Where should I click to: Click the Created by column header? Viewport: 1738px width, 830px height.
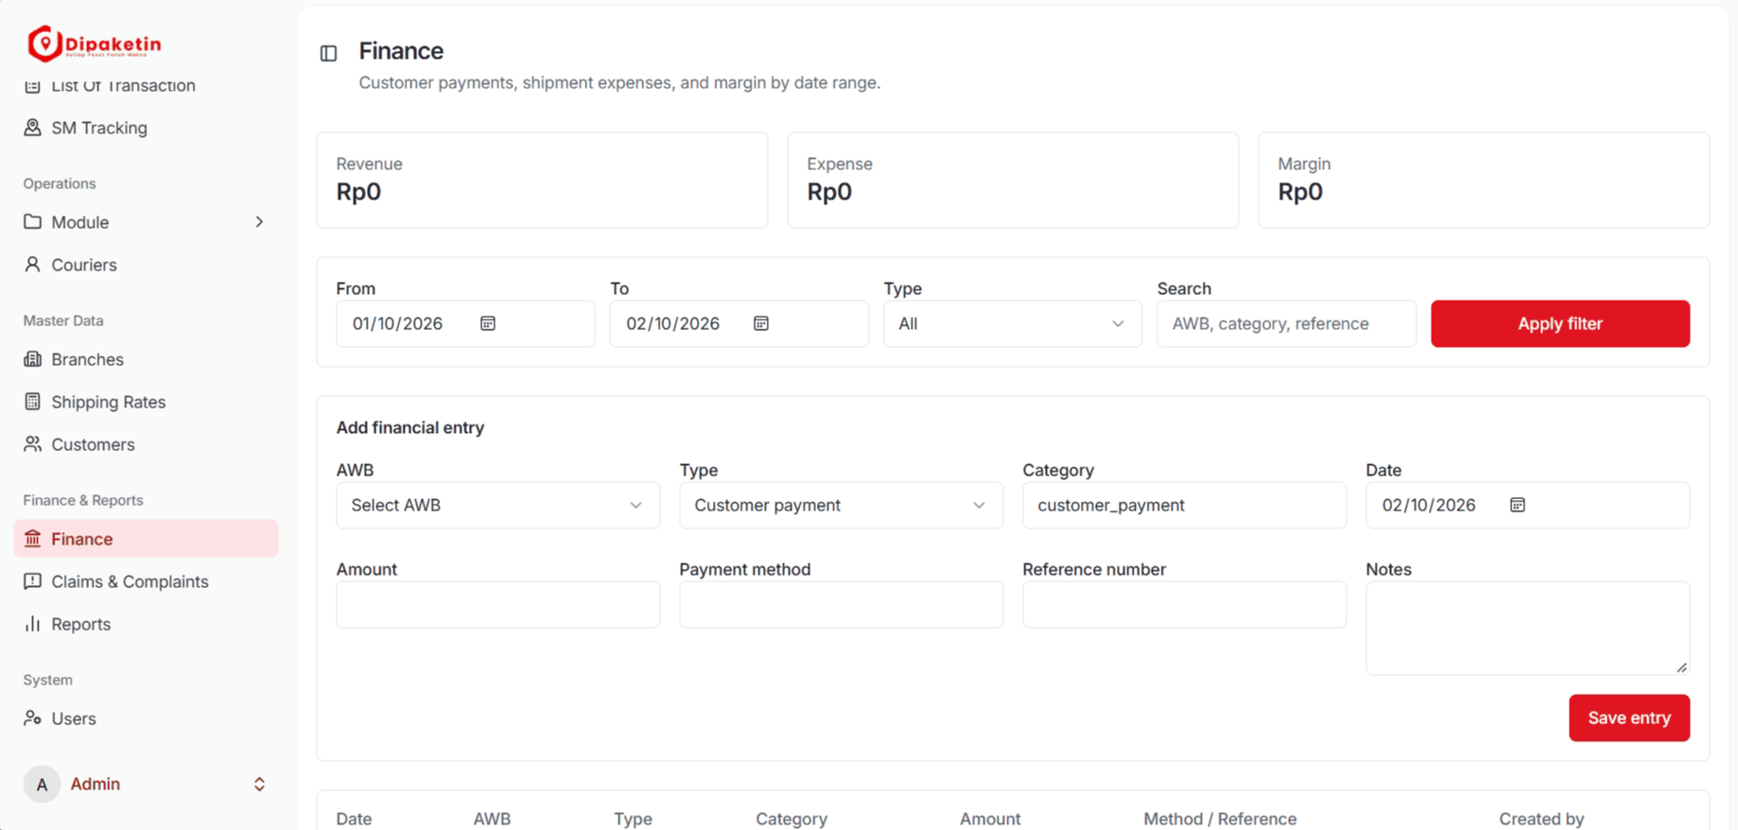click(1541, 819)
